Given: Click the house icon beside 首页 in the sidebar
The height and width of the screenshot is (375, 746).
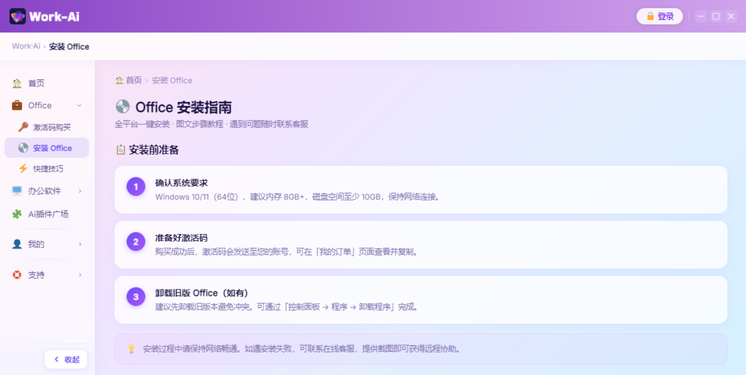Looking at the screenshot, I should [x=17, y=83].
